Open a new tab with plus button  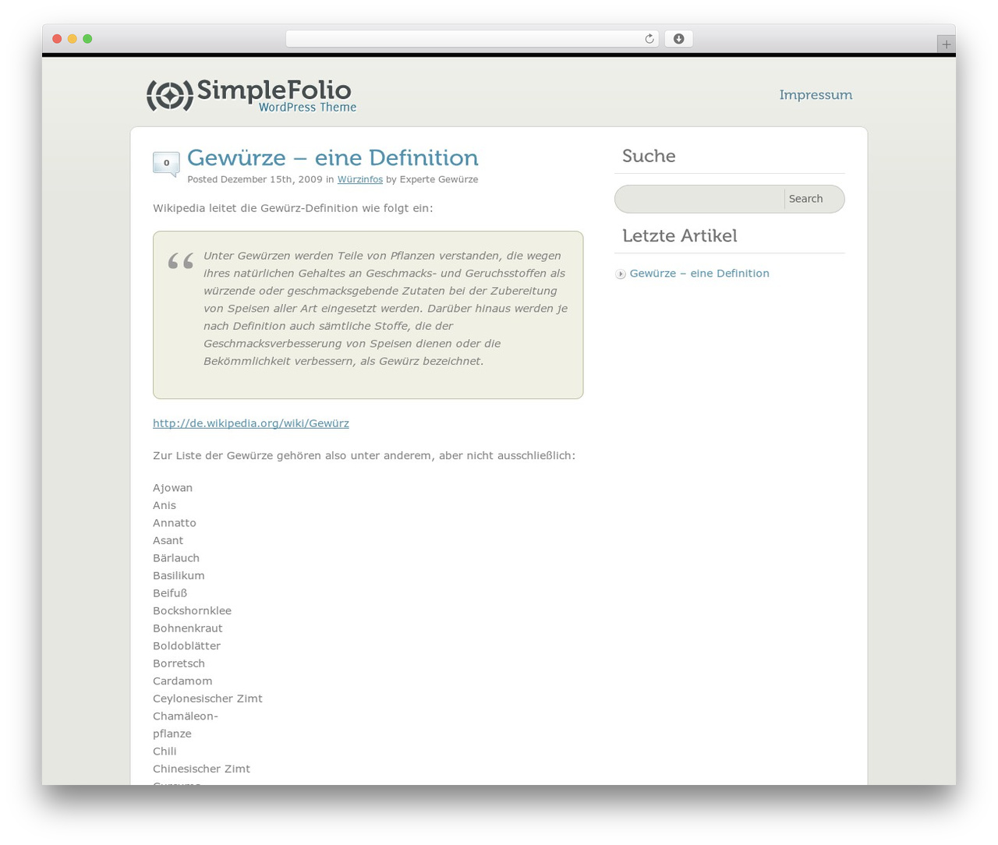pyautogui.click(x=946, y=44)
